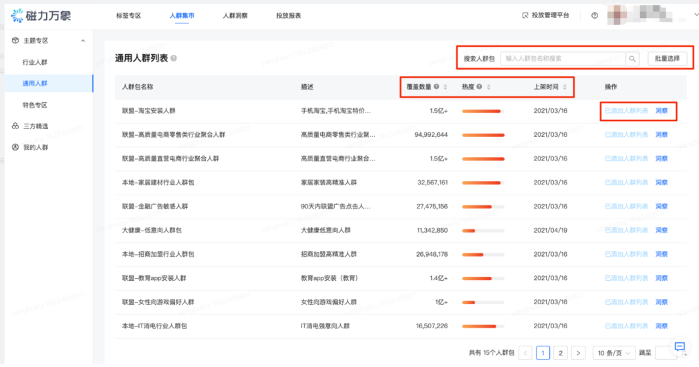Switch to the 人群洞察 tab
Viewport: 699px width, 367px height.
point(235,15)
